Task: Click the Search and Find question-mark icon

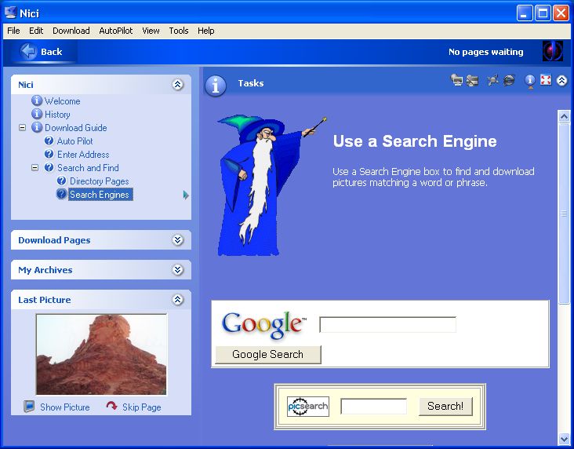Action: click(49, 167)
